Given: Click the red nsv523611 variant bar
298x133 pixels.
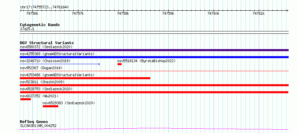Looking at the screenshot, I should point(154,85).
